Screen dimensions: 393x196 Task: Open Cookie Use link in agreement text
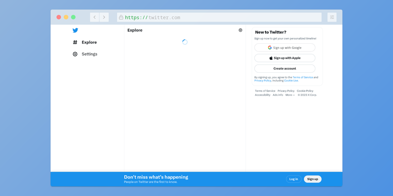tap(291, 81)
